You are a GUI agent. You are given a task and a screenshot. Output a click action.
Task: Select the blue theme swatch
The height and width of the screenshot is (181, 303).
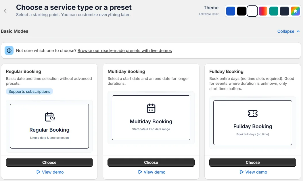pos(231,11)
